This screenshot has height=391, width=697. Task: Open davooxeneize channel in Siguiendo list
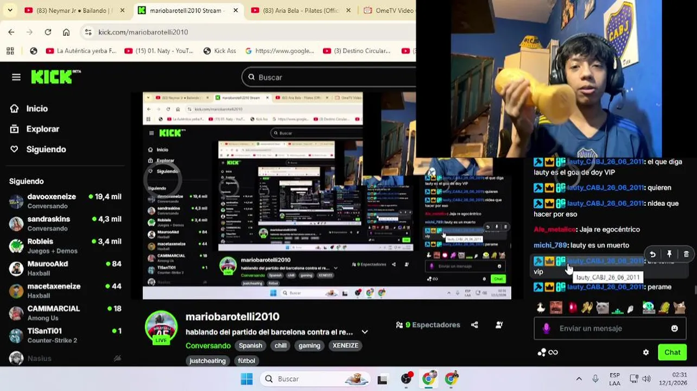click(65, 201)
